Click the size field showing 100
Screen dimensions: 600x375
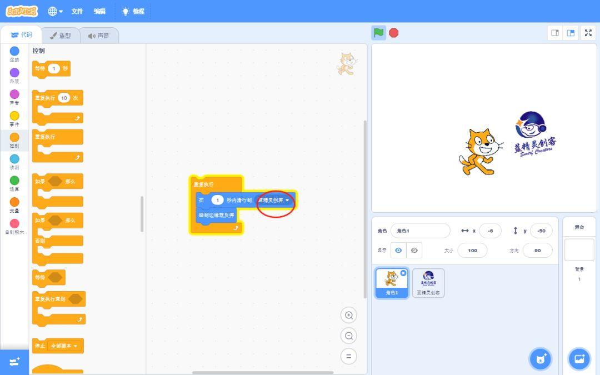pyautogui.click(x=473, y=251)
